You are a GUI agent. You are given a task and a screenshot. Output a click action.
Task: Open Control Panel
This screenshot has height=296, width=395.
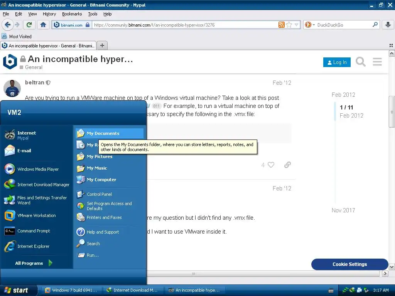point(110,194)
